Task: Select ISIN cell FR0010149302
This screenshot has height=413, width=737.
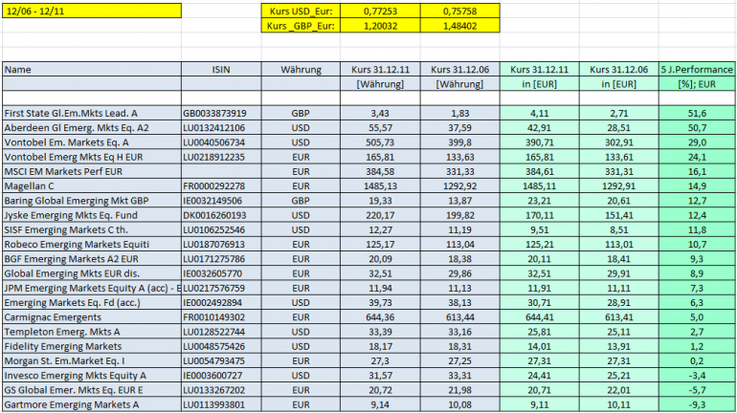Action: click(221, 316)
